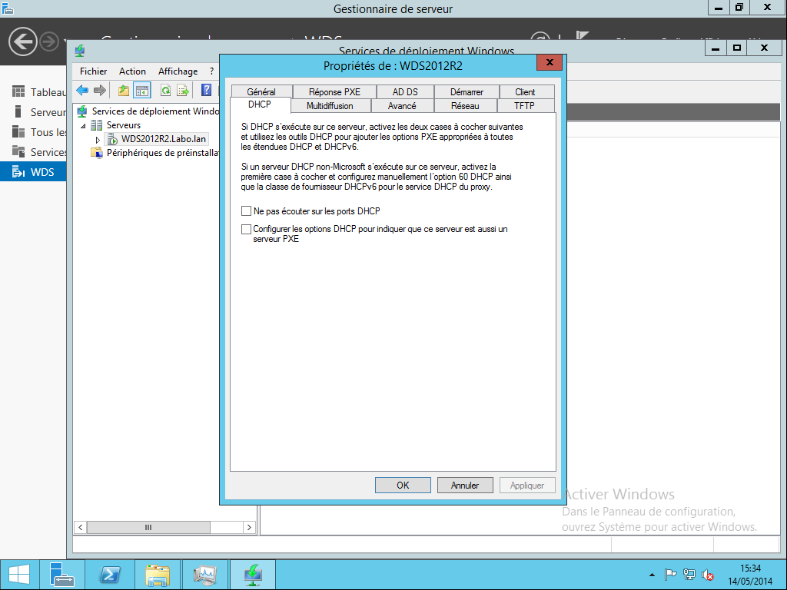Switch to the Général tab

tap(261, 92)
